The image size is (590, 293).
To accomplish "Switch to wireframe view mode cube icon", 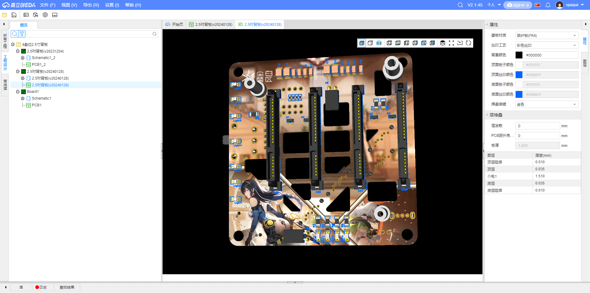I will click(370, 43).
